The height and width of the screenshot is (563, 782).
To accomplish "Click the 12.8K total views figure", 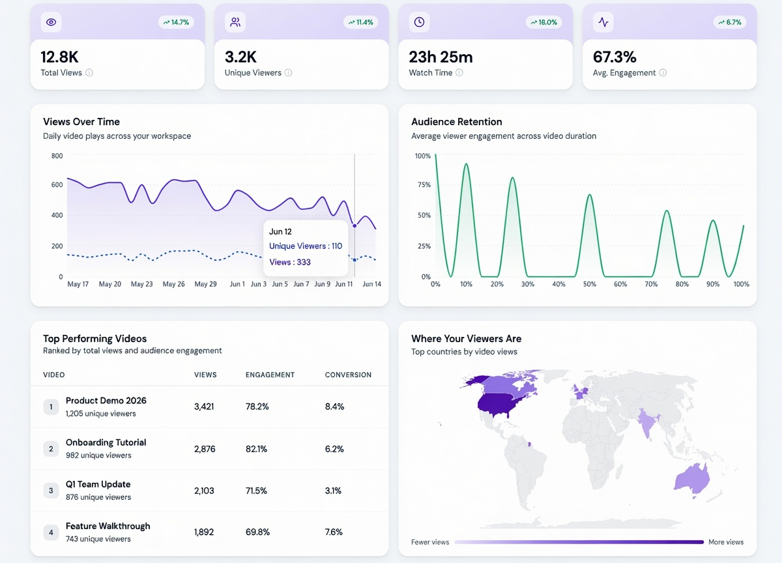I will (x=59, y=57).
